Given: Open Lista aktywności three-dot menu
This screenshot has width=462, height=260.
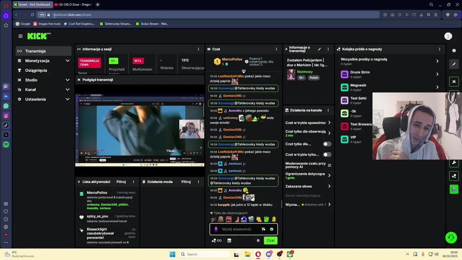Looking at the screenshot, I should (x=133, y=182).
